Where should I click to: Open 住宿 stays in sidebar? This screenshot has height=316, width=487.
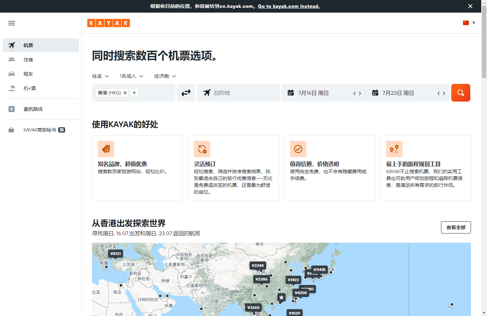pos(41,60)
